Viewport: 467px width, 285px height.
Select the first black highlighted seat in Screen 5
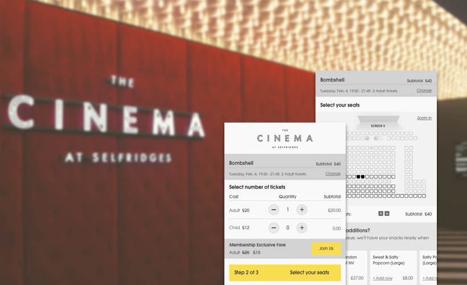[358, 177]
